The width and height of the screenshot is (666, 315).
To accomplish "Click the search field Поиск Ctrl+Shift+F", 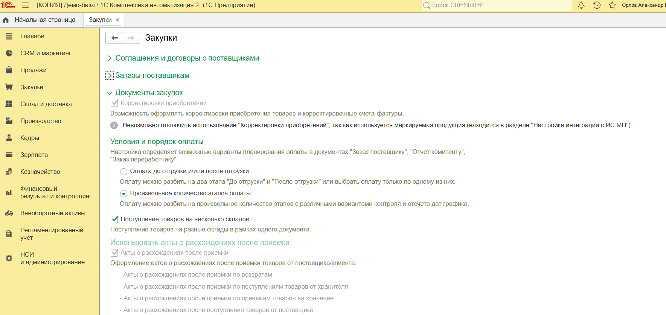I will tap(497, 5).
